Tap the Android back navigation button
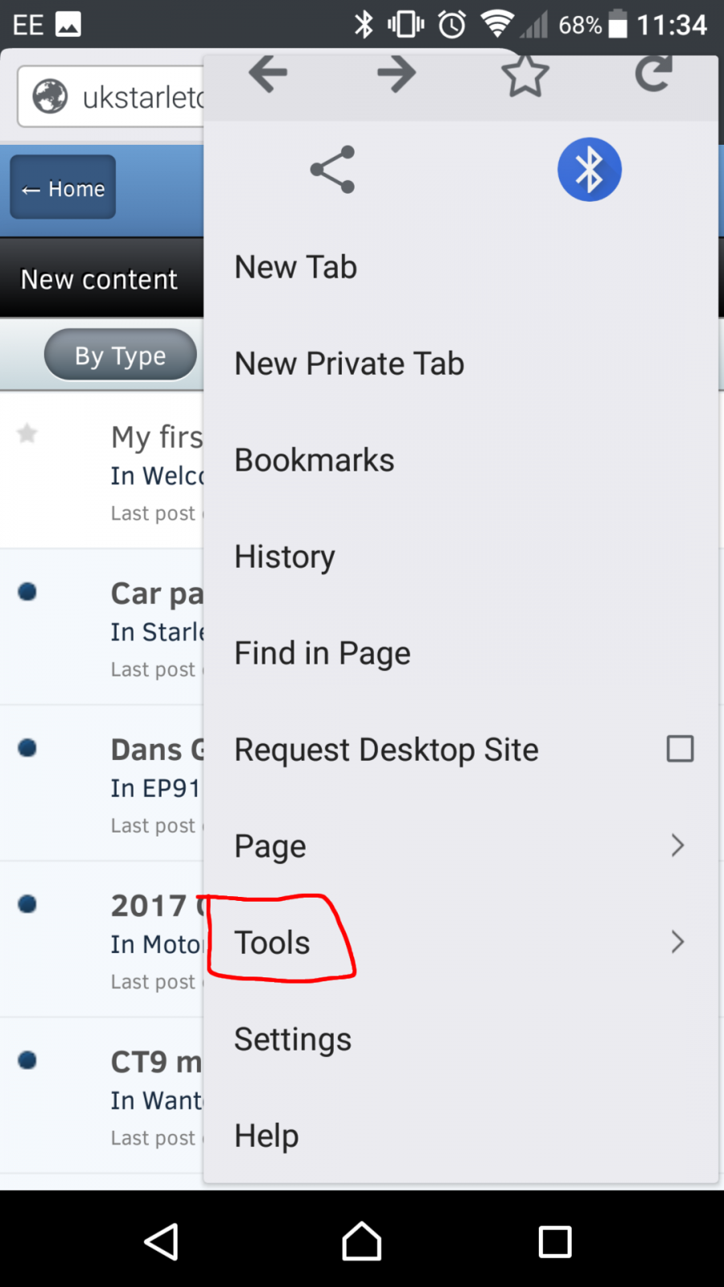This screenshot has width=724, height=1287. coord(162,1241)
